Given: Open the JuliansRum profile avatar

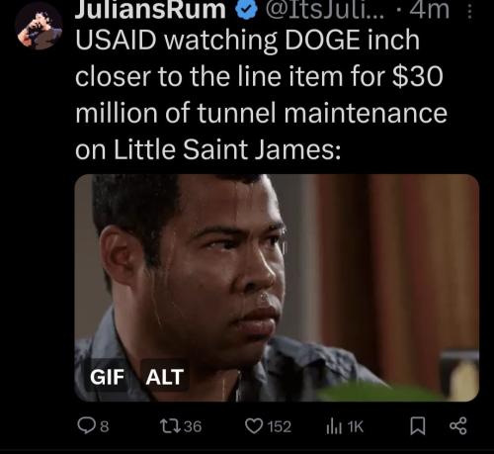Looking at the screenshot, I should [x=40, y=27].
